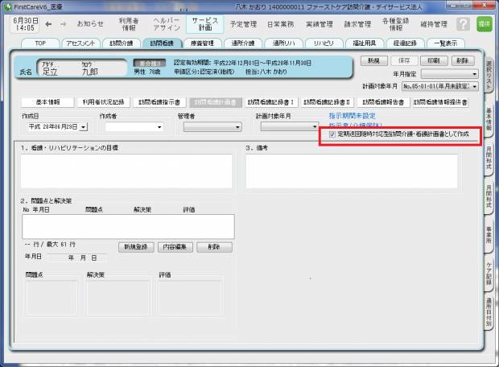Click into the 看護・リハビリテーションの目標 text area
The width and height of the screenshot is (499, 367).
[x=127, y=171]
